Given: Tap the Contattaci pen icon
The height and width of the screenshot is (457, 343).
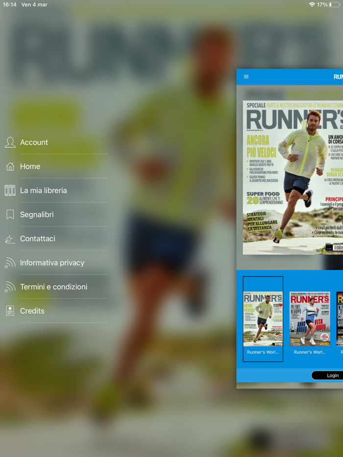Looking at the screenshot, I should (x=10, y=239).
